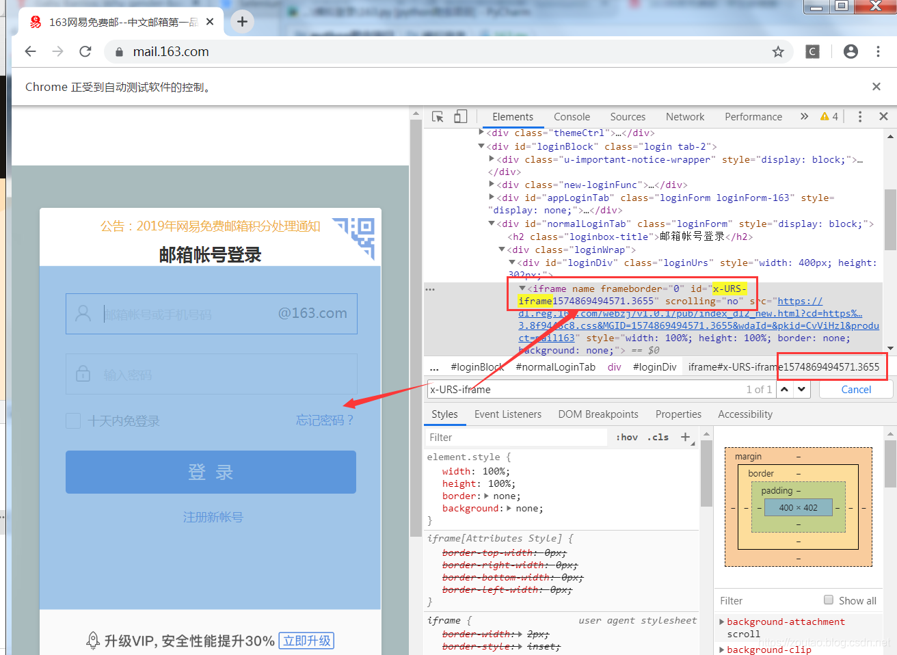Open the 注册新帐号 link
897x655 pixels.
click(213, 517)
